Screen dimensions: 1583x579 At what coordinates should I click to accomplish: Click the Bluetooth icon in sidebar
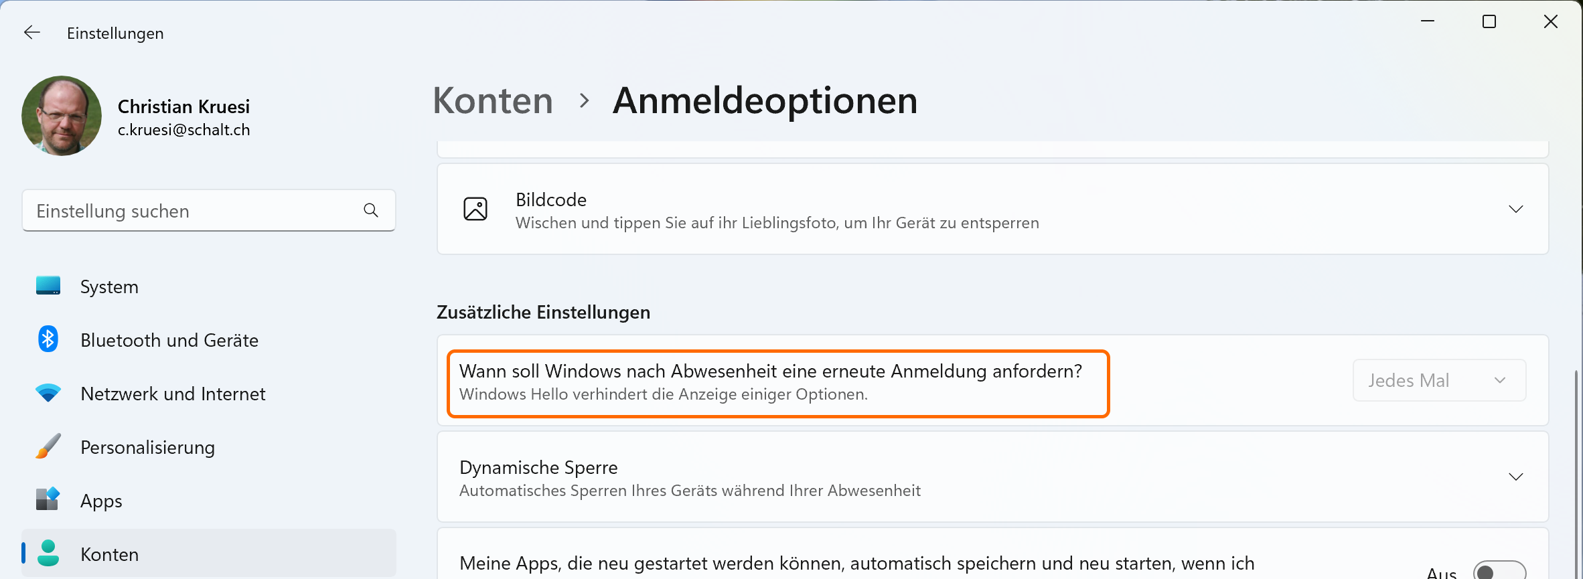[48, 339]
